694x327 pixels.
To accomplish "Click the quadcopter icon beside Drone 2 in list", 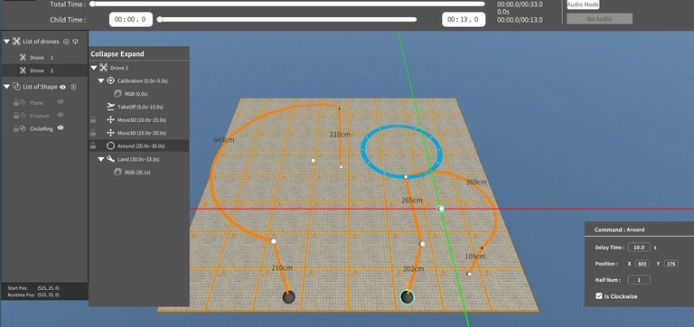I will [x=23, y=70].
